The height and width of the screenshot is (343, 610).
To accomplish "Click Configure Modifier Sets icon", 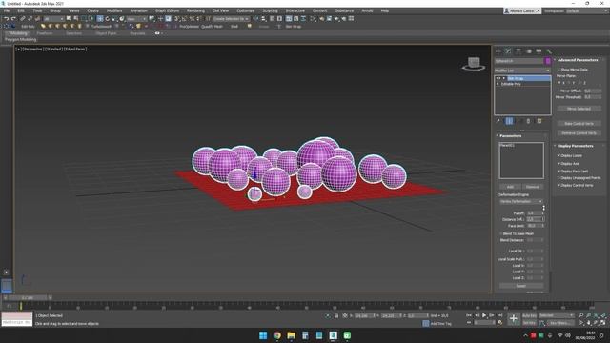I will (x=539, y=121).
